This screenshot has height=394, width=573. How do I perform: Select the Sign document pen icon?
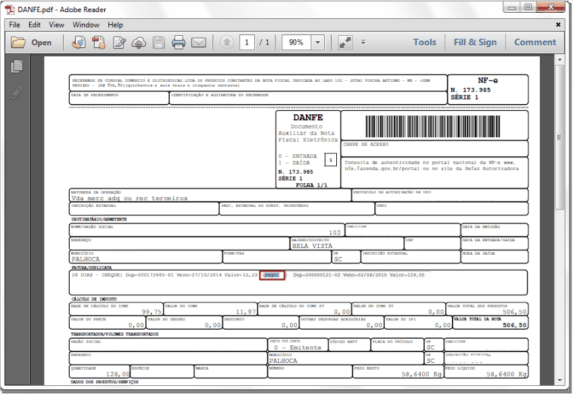120,43
